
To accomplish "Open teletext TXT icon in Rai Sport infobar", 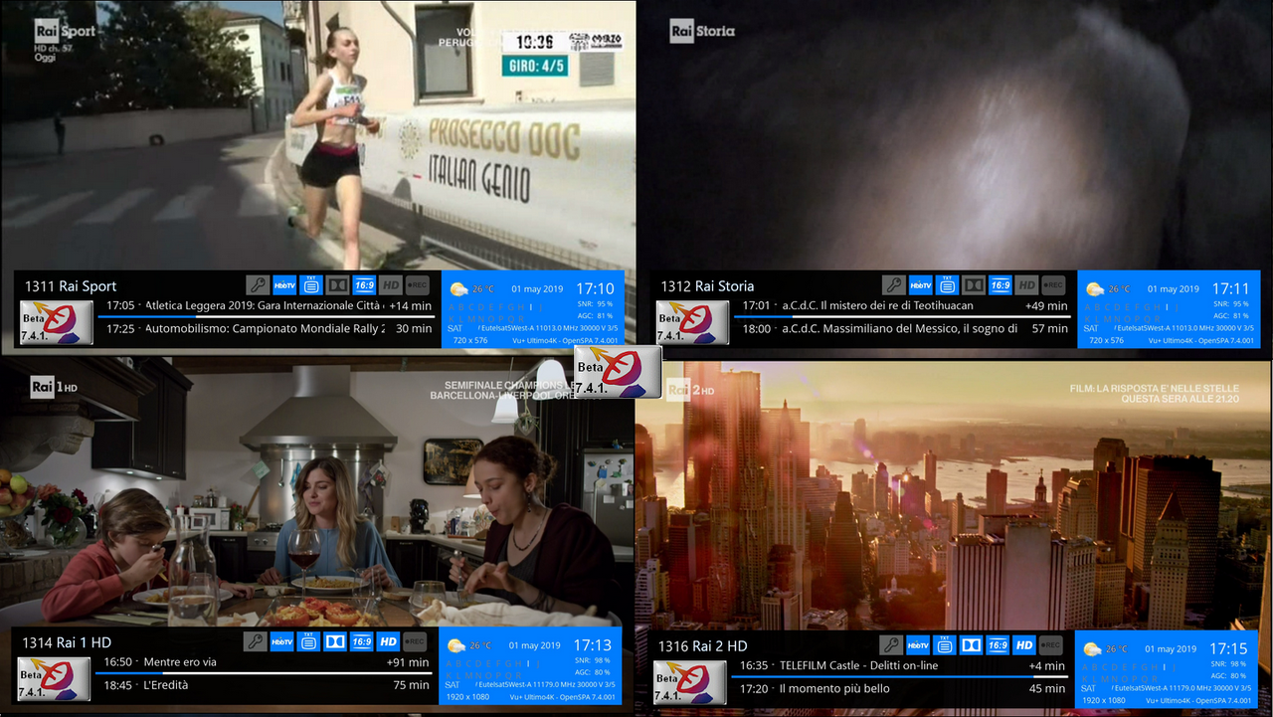I will coord(311,285).
